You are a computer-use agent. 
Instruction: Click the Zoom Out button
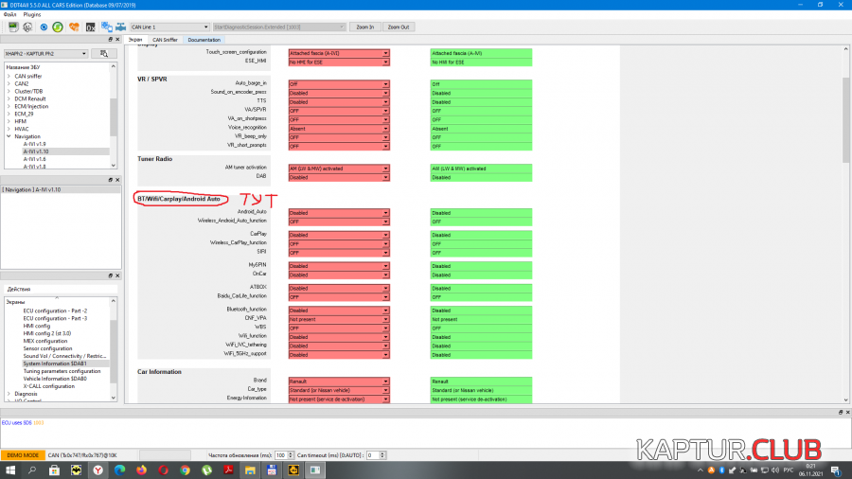tap(399, 27)
